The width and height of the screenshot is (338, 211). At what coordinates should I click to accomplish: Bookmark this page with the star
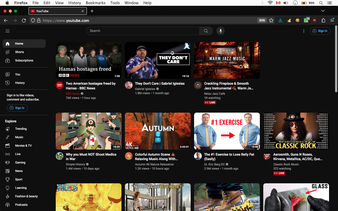click(x=271, y=20)
